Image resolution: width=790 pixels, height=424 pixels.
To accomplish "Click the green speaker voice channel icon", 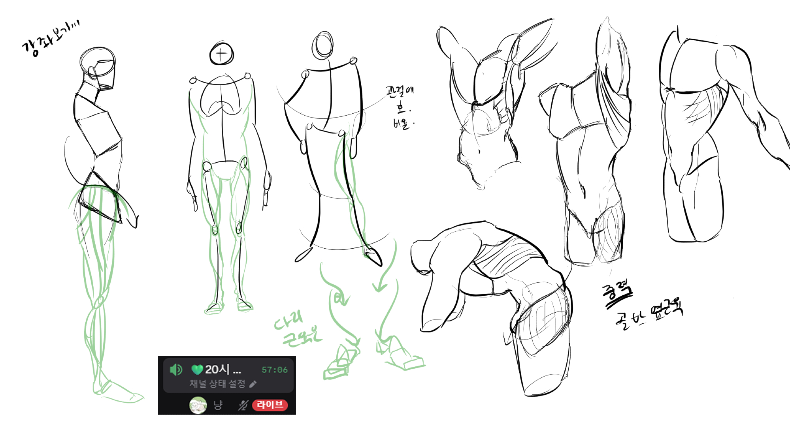I will coord(175,370).
